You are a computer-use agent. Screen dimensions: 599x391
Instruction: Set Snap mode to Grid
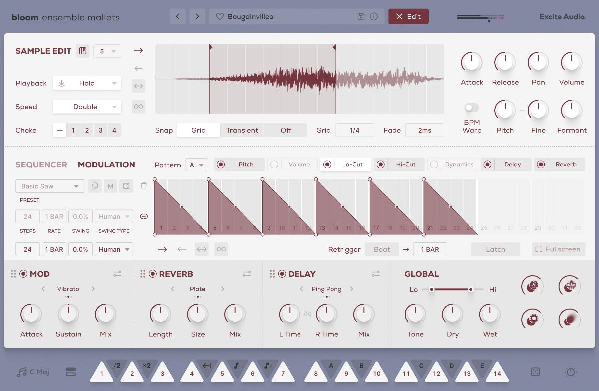(x=199, y=130)
